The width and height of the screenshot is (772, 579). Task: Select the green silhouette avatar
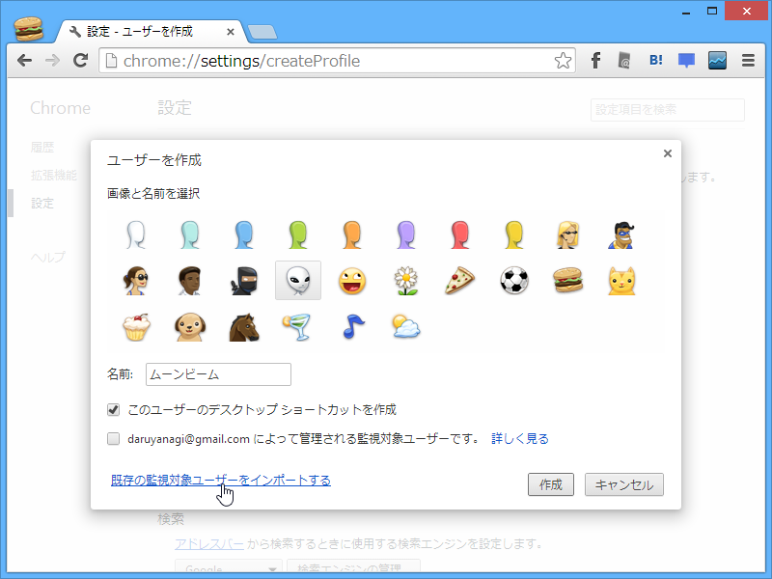tap(298, 234)
